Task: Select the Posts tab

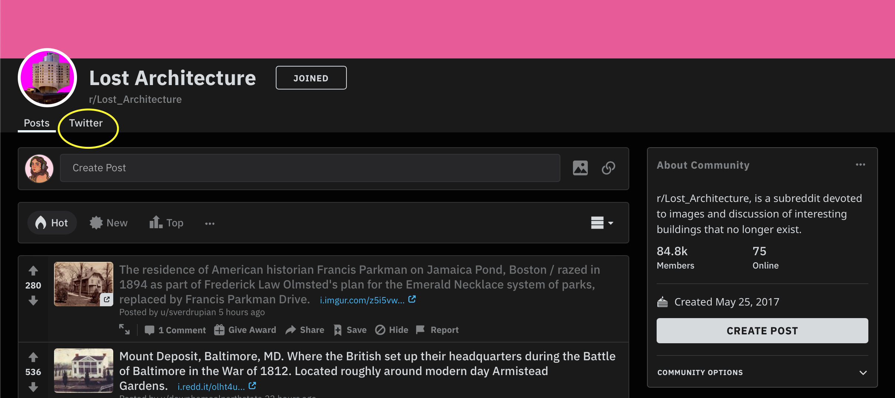Action: (x=37, y=123)
